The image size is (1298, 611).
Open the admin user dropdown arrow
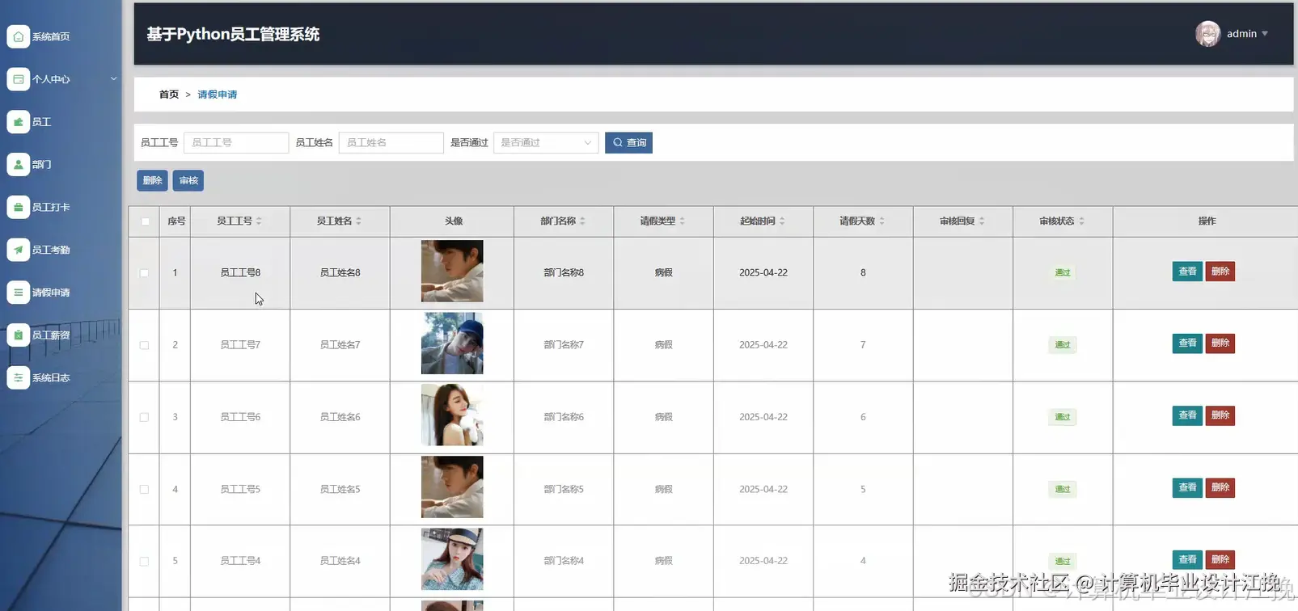point(1265,34)
